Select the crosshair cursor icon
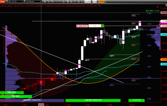 point(60,1)
